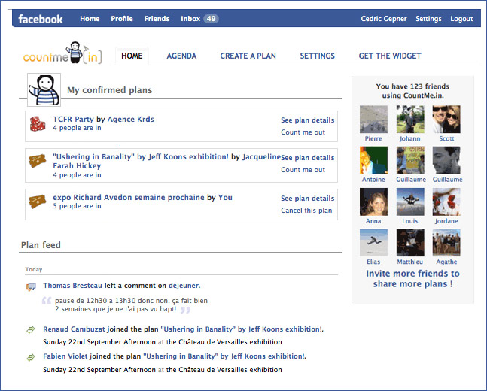Click the You link in the Avedon plan
This screenshot has width=487, height=391.
225,197
